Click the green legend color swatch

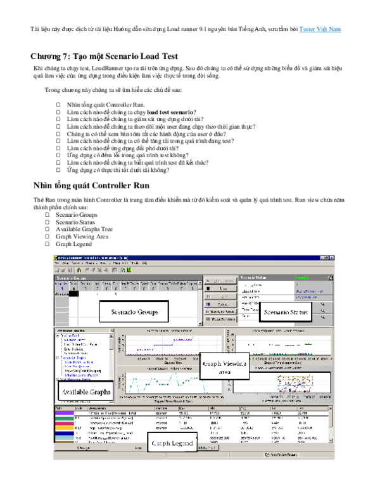(64, 418)
